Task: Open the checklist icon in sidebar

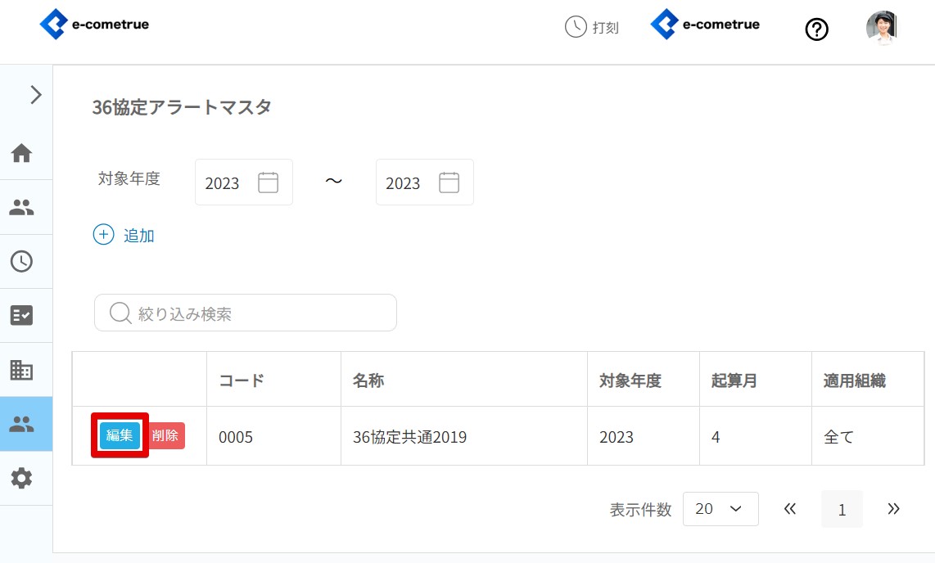Action: point(21,315)
